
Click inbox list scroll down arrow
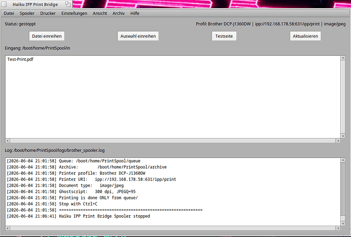[343, 136]
